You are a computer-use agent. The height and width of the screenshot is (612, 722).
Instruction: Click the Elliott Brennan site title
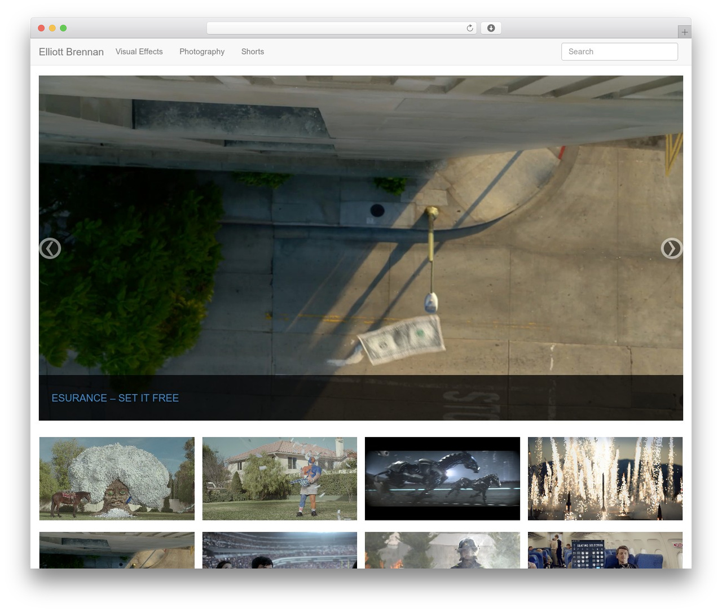(x=71, y=52)
